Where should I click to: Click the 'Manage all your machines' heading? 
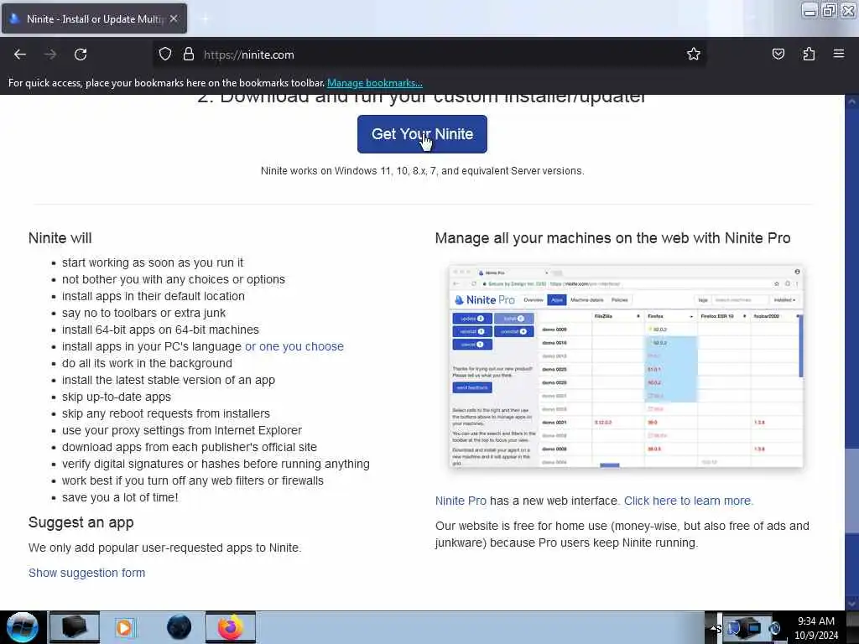tap(612, 238)
